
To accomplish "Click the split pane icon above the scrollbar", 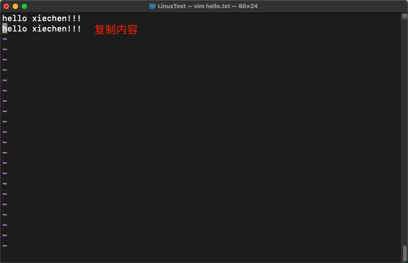I will click(x=404, y=16).
